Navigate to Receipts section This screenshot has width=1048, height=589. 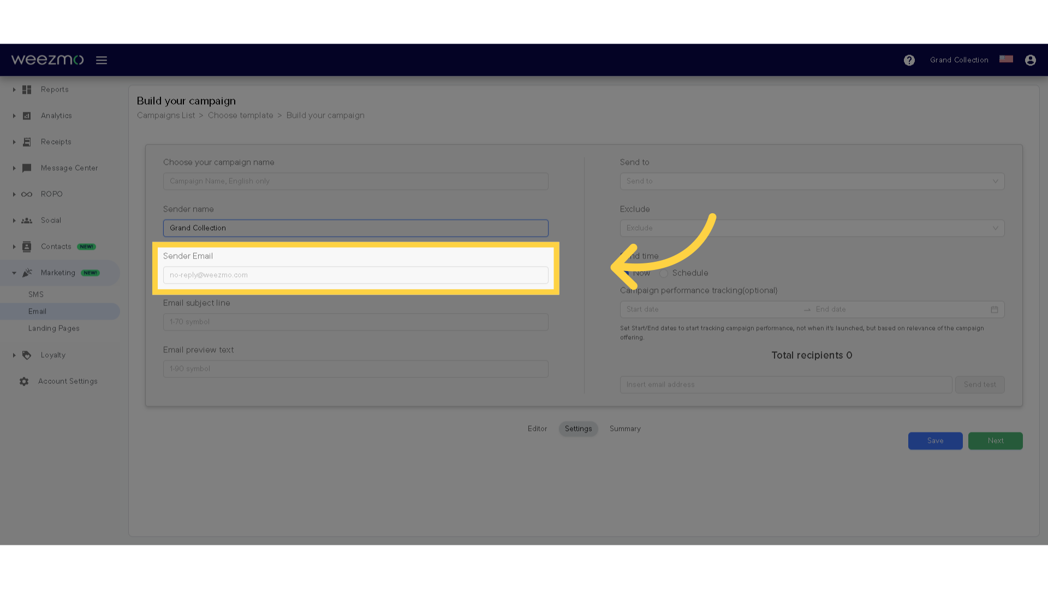click(x=56, y=141)
